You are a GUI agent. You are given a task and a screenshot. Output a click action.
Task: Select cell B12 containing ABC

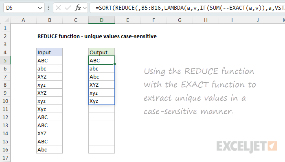click(x=49, y=117)
